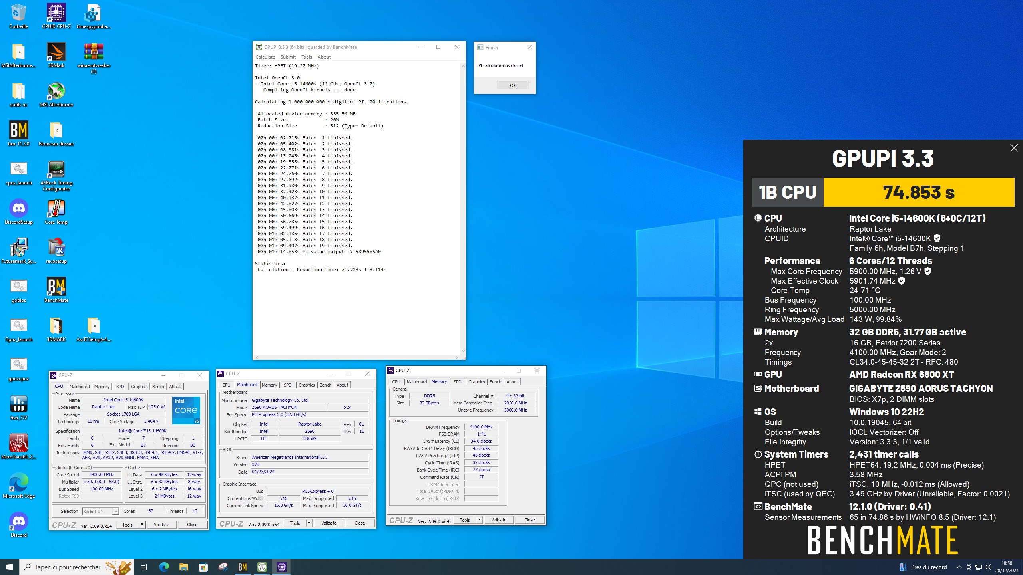Open the gobios desktop icon
The image size is (1023, 575).
point(18,290)
